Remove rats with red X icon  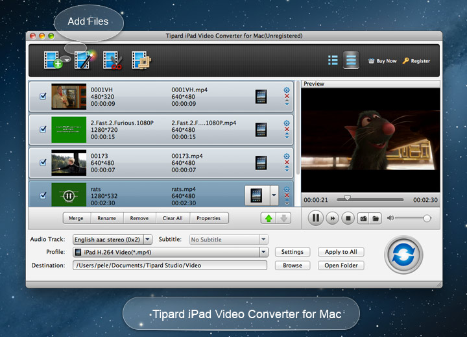point(287,195)
